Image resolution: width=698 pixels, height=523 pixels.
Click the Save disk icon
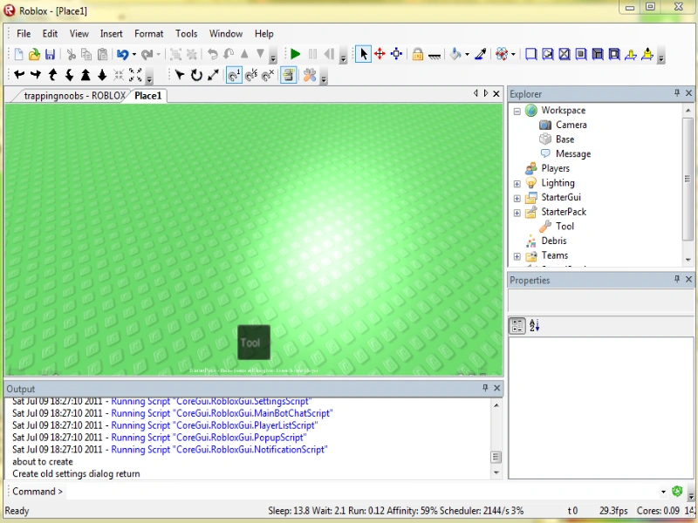pyautogui.click(x=51, y=54)
